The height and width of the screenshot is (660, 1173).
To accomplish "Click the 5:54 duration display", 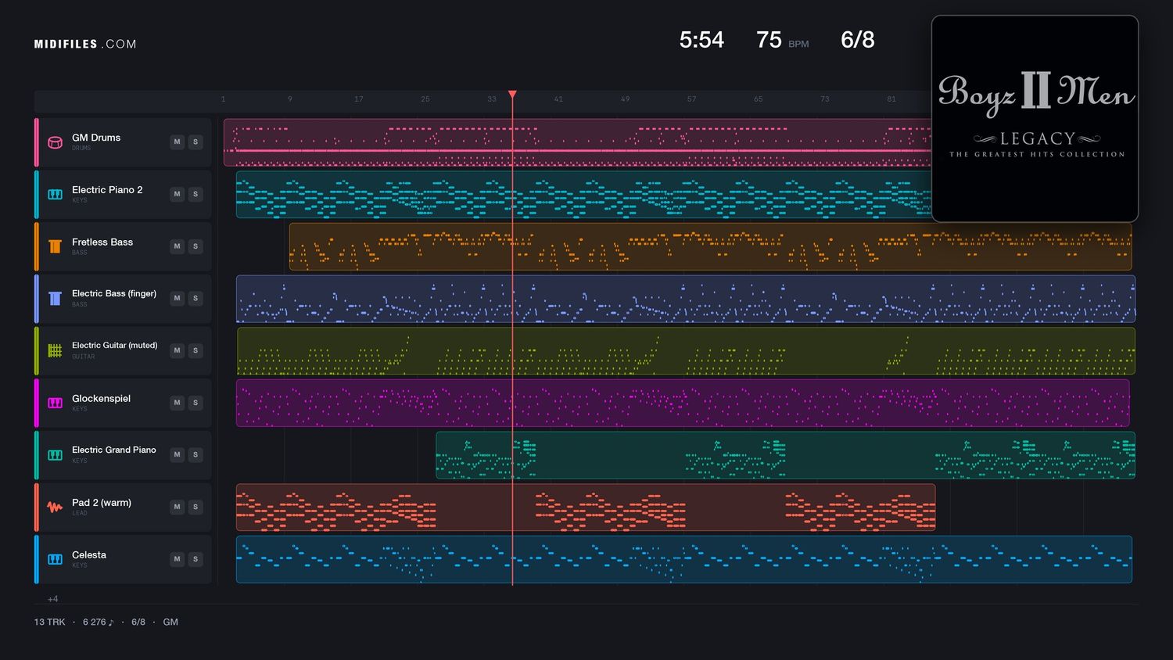I will tap(701, 40).
